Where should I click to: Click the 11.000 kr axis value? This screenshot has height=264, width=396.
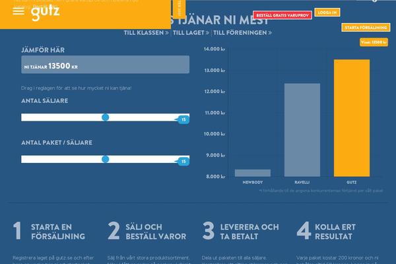215,113
